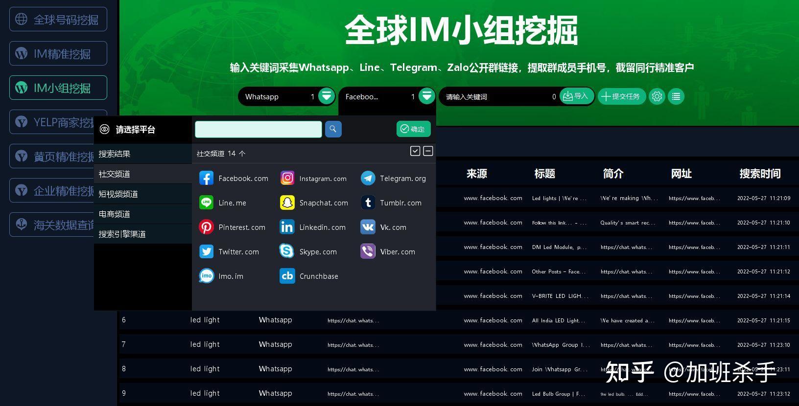Expand the Whatsapp dropdown arrow

326,96
